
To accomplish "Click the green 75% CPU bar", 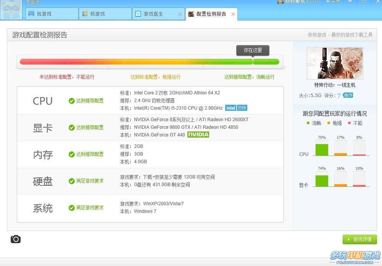I will pyautogui.click(x=322, y=149).
